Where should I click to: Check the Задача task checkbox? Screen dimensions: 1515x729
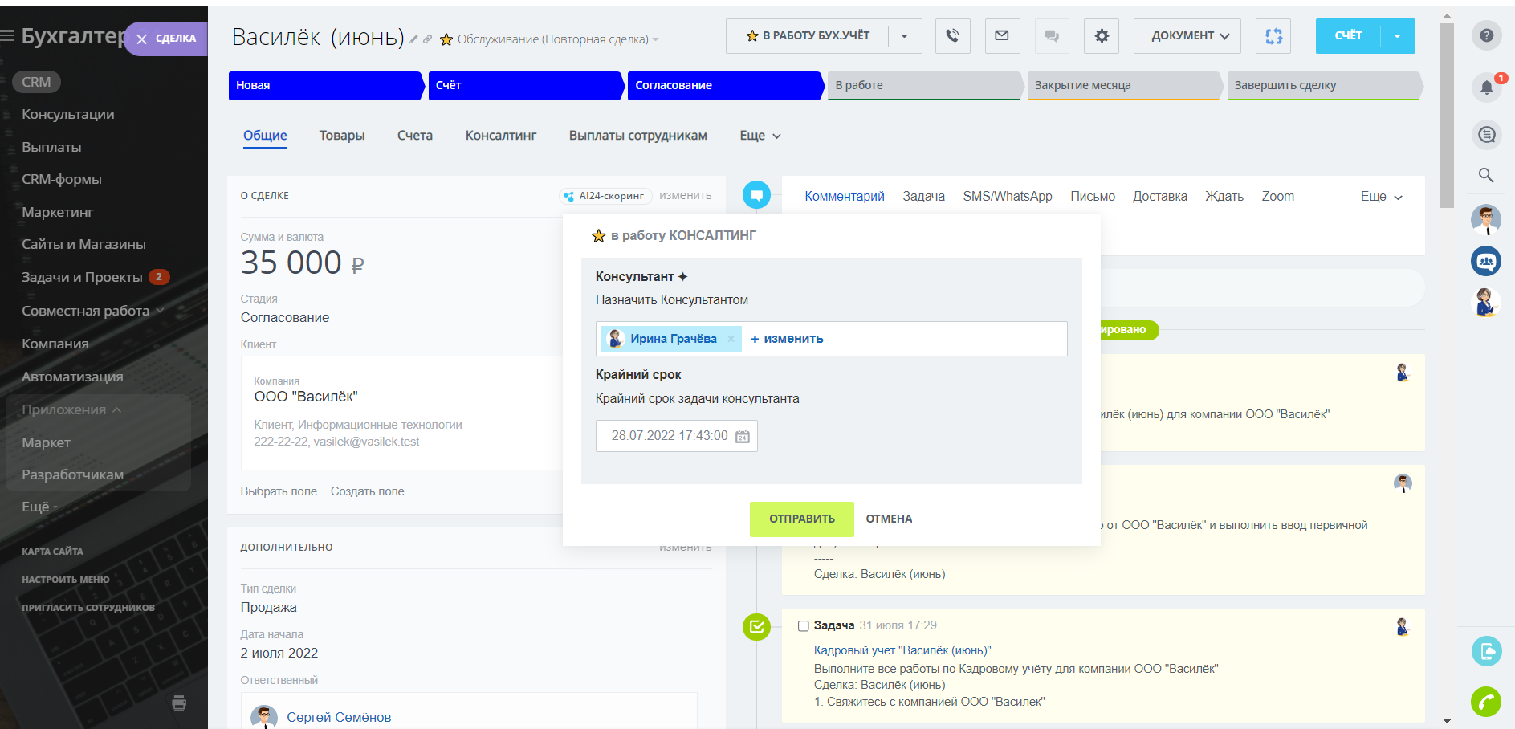coord(803,626)
